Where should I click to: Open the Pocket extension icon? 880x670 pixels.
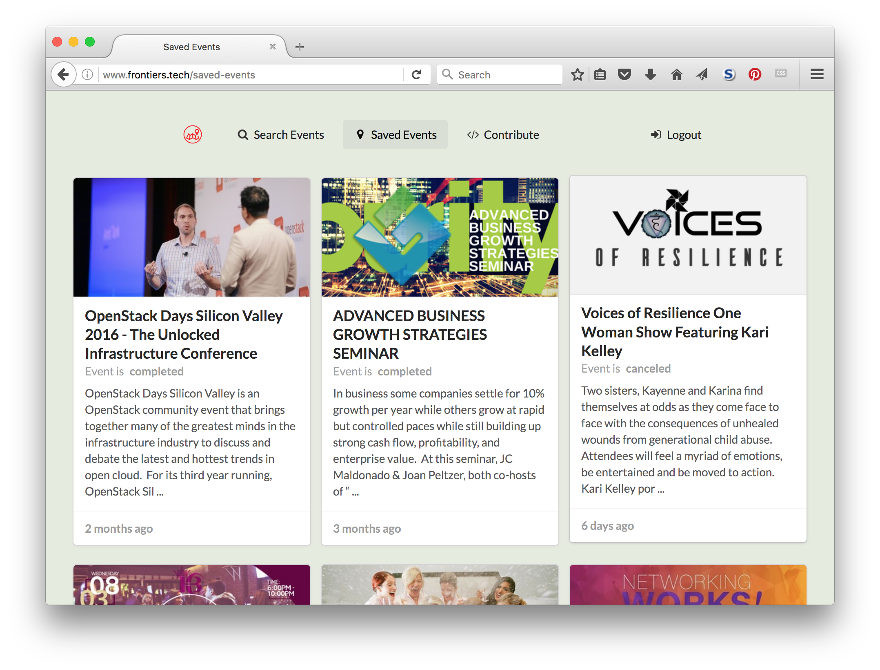624,75
